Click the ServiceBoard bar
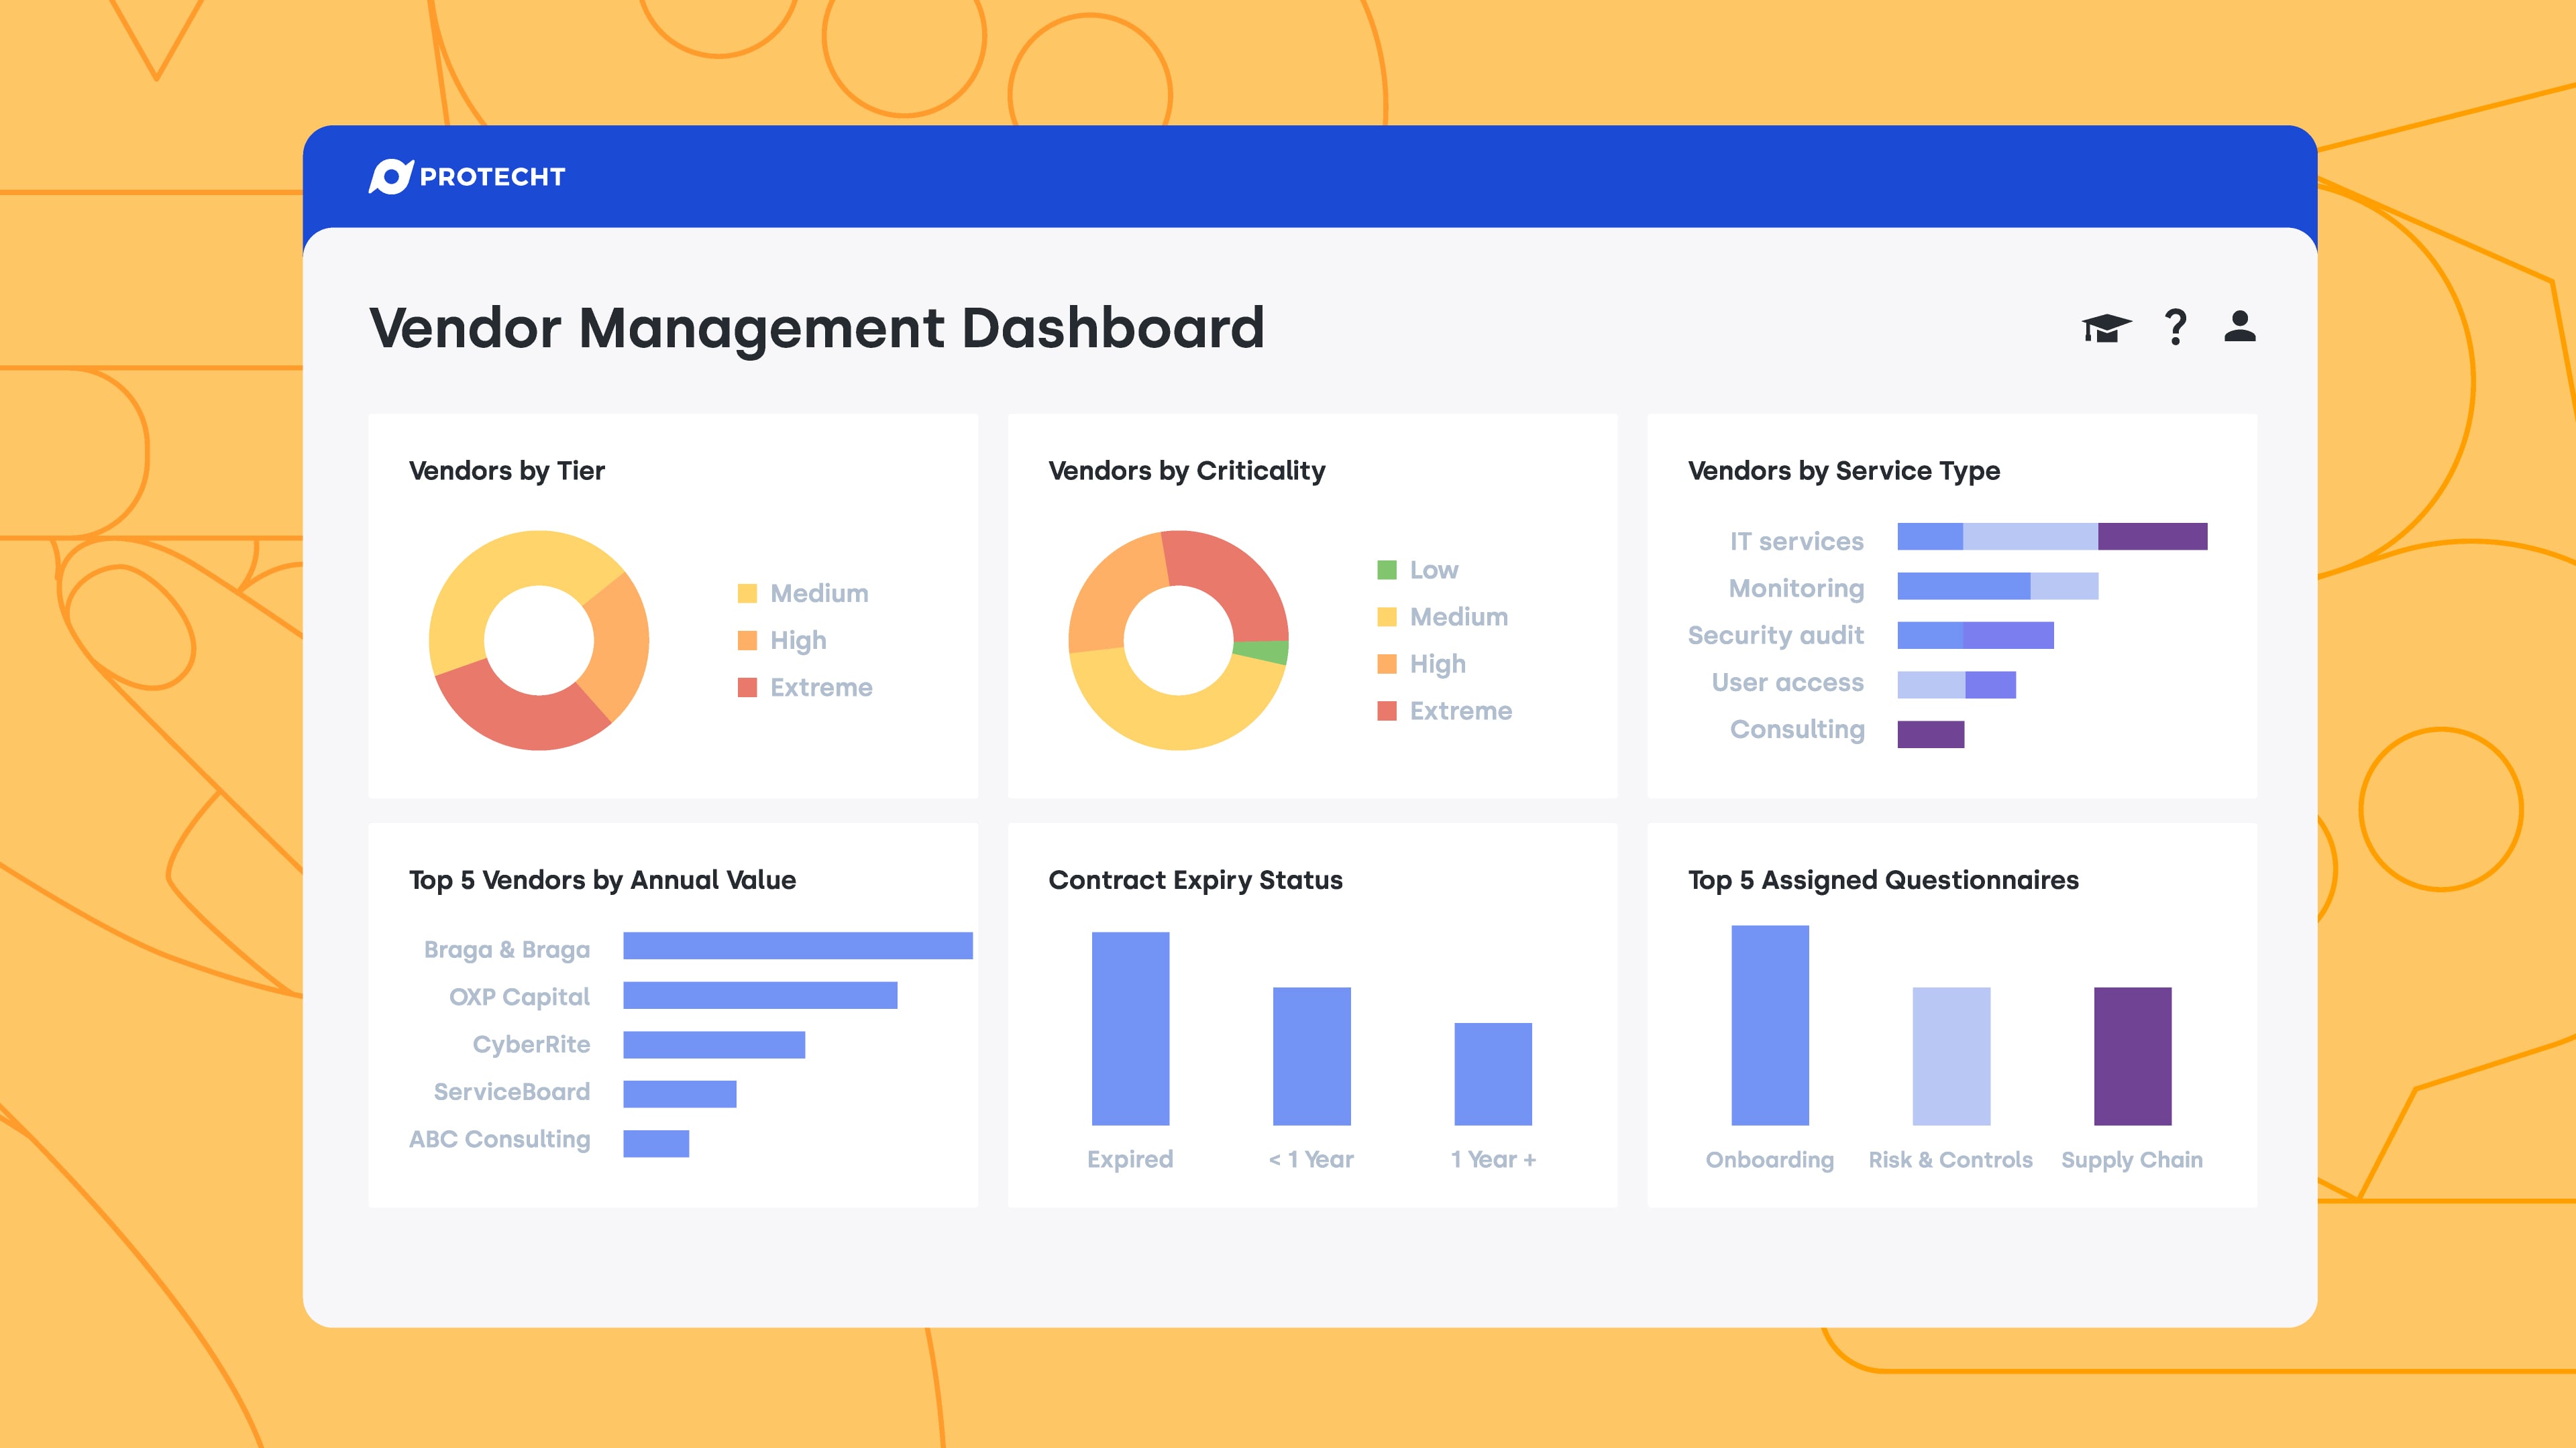 coord(680,1094)
